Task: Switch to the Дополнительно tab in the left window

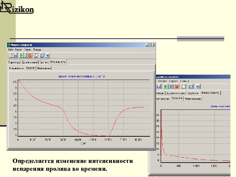Action: (x=30, y=62)
